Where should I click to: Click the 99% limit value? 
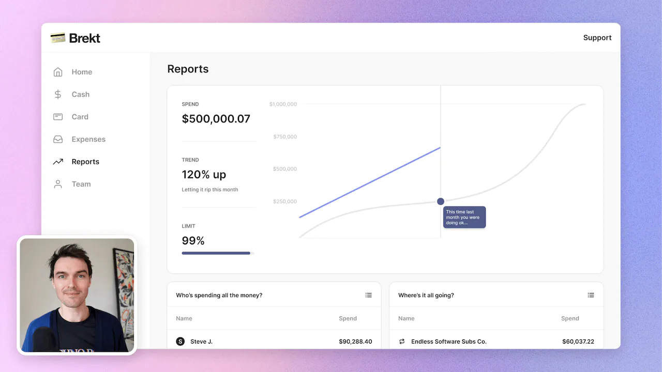[193, 241]
